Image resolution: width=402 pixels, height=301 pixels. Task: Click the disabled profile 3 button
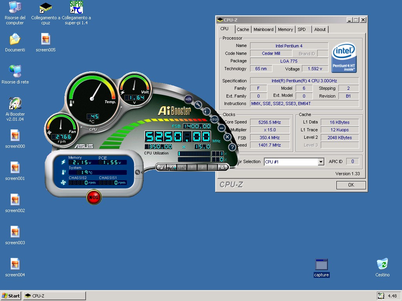(212, 167)
